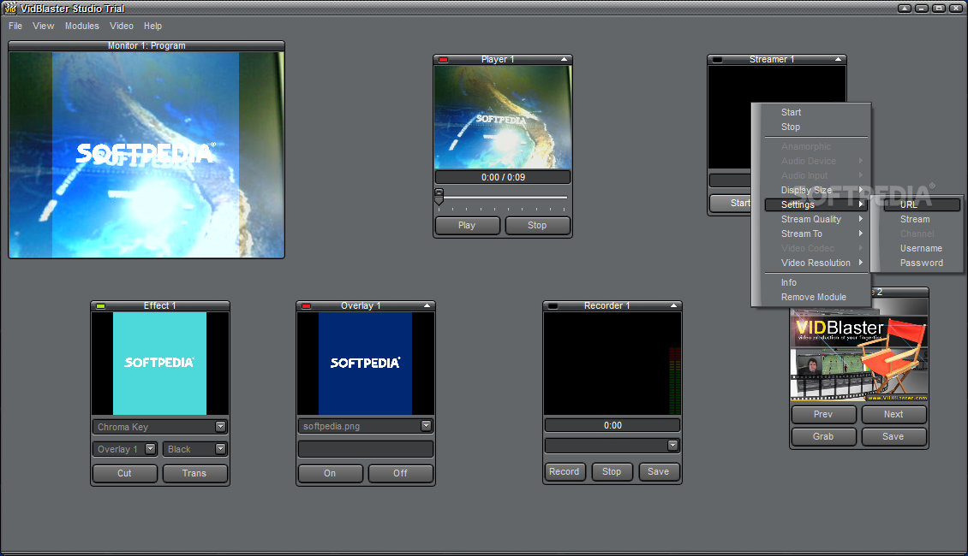Open the Modules menu

(82, 26)
